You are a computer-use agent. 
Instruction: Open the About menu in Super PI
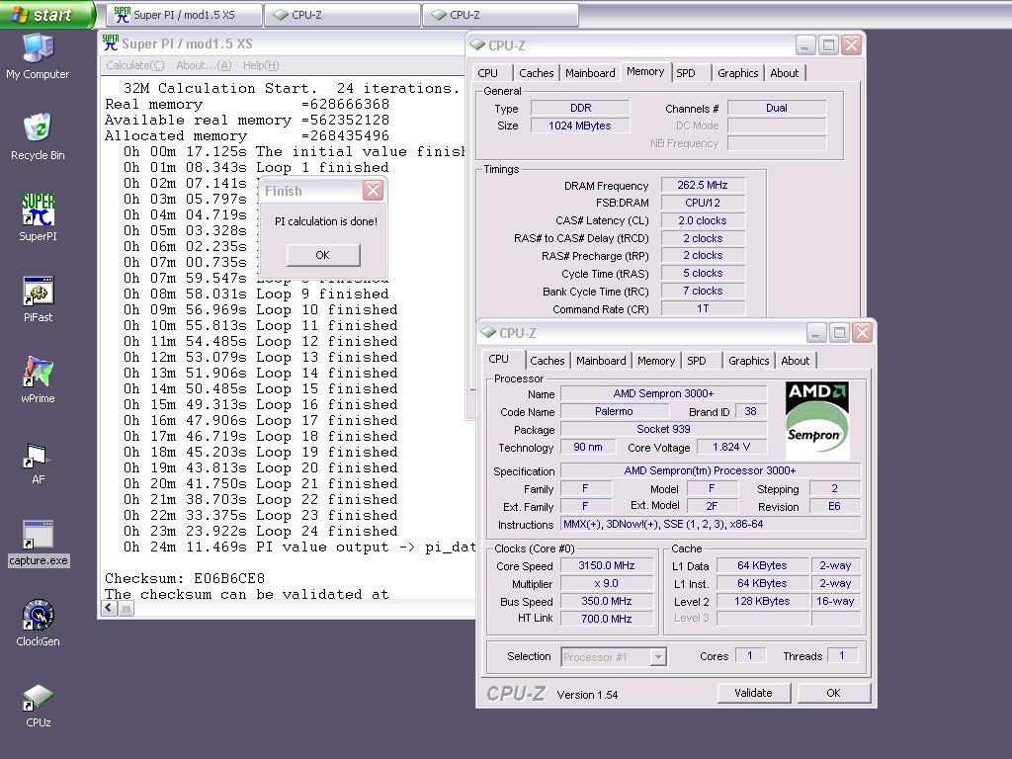(204, 65)
